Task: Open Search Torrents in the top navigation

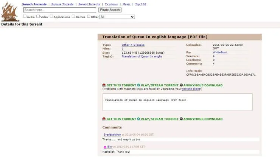Action: (34, 4)
